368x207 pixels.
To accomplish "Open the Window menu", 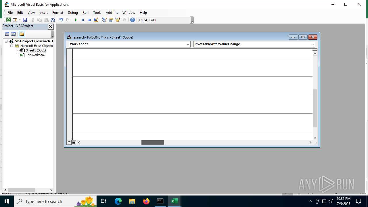I will tap(129, 13).
